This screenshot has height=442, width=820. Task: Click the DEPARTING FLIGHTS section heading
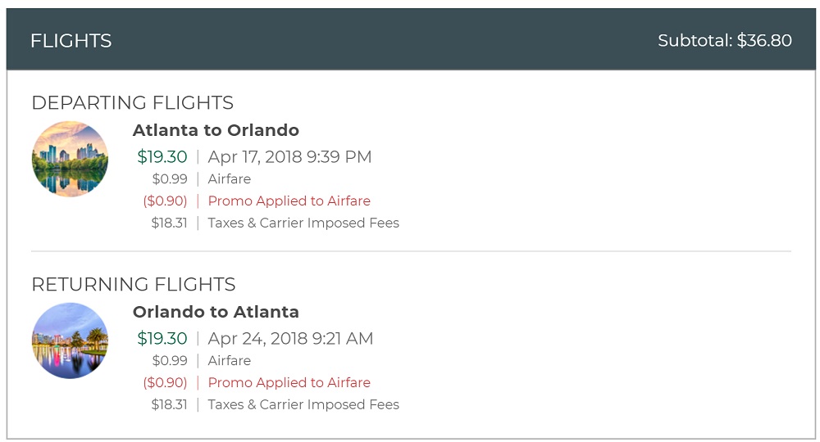(x=132, y=102)
